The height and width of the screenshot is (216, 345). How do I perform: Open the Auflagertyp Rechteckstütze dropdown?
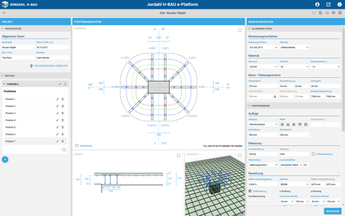263,124
